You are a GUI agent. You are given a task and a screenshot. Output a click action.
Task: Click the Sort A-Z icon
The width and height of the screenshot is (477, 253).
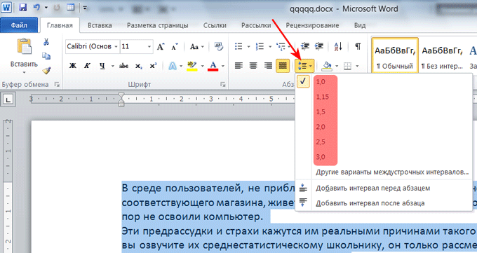[x=338, y=46]
